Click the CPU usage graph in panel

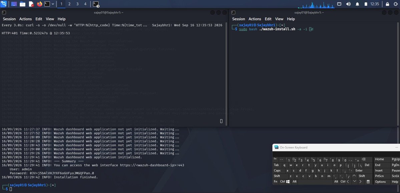pos(316,5)
